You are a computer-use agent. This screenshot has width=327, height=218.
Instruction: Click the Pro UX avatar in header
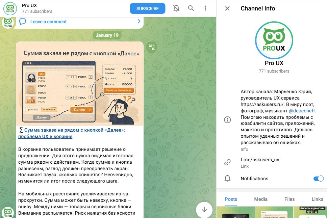[10, 8]
